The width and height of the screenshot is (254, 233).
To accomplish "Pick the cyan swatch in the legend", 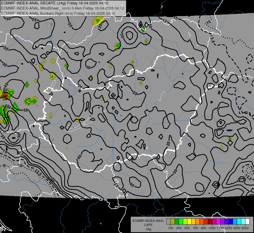I will pos(239,221).
